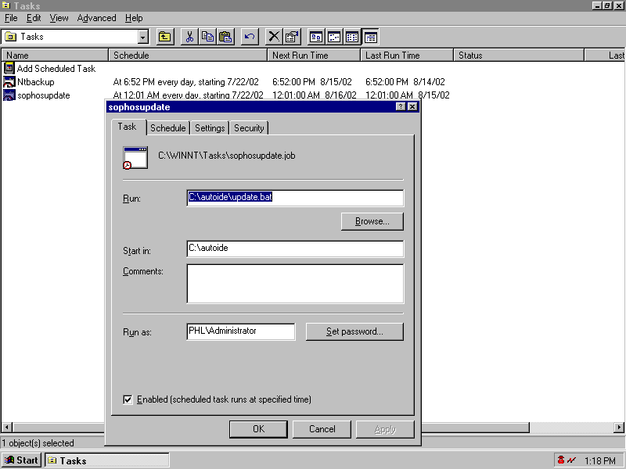Click the red tray icon in system tray
The width and height of the screenshot is (626, 469).
561,460
